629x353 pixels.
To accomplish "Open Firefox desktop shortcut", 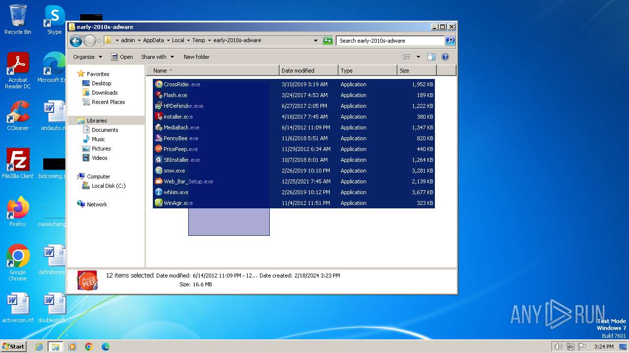I will point(18,212).
